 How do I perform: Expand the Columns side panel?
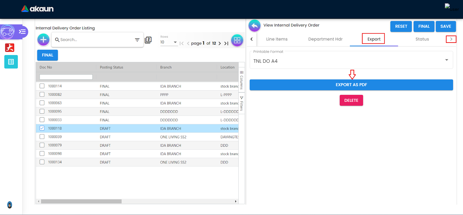tap(242, 80)
